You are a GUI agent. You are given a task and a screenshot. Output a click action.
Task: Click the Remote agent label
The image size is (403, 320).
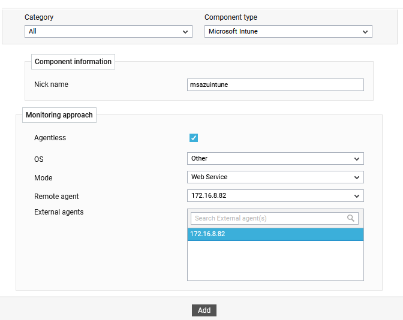56,197
